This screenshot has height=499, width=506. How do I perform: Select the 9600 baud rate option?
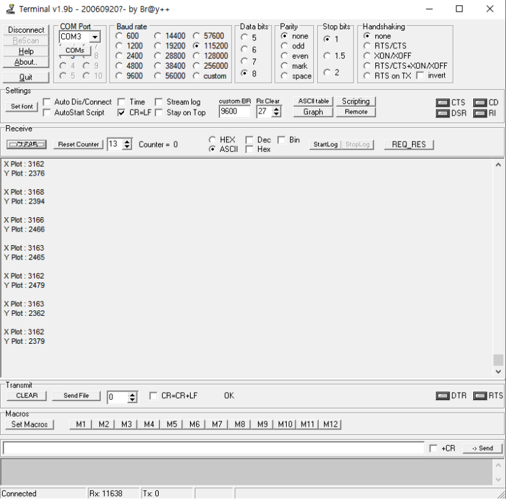click(119, 76)
